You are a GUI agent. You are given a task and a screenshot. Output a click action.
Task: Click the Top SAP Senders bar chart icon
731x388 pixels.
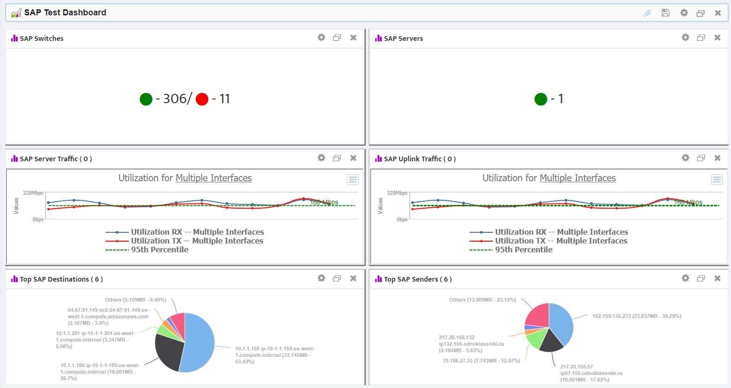coord(379,279)
